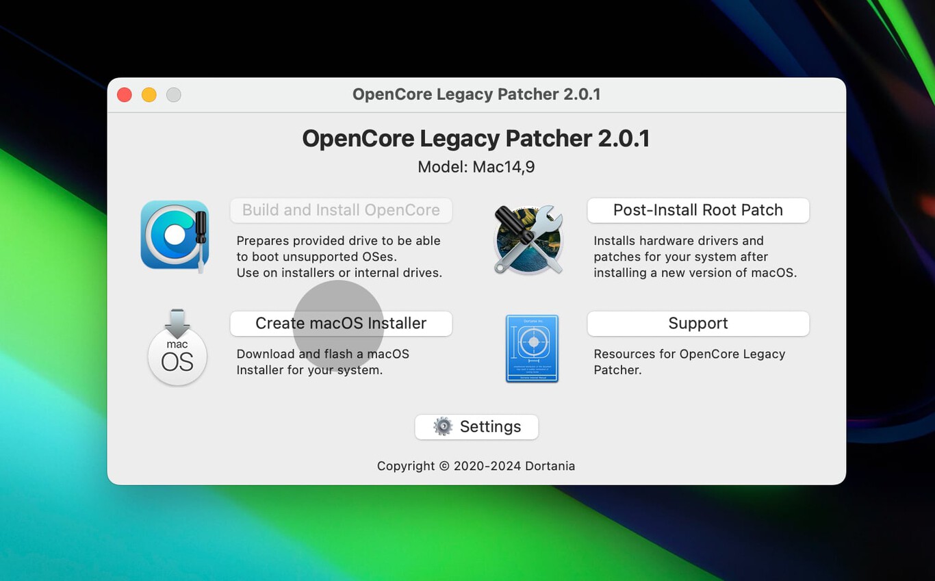Image resolution: width=935 pixels, height=581 pixels.
Task: Click the gear icon in Settings button
Action: point(443,426)
